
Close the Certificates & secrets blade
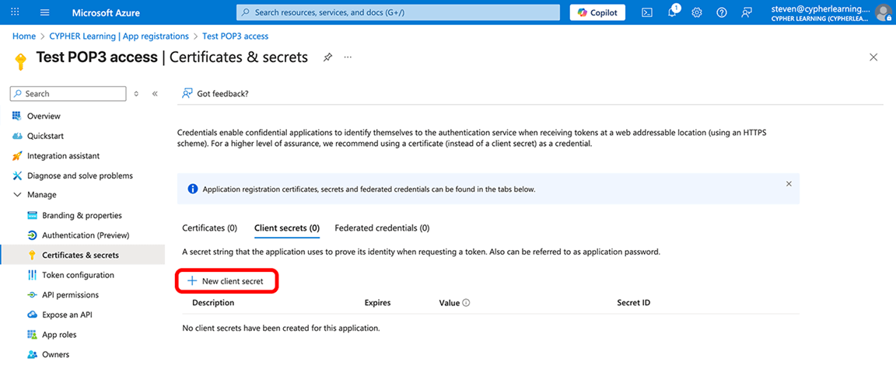click(873, 57)
